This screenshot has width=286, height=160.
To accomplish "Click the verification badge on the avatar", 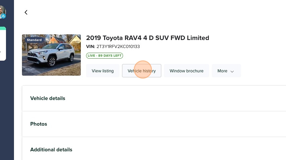I will coord(3,16).
